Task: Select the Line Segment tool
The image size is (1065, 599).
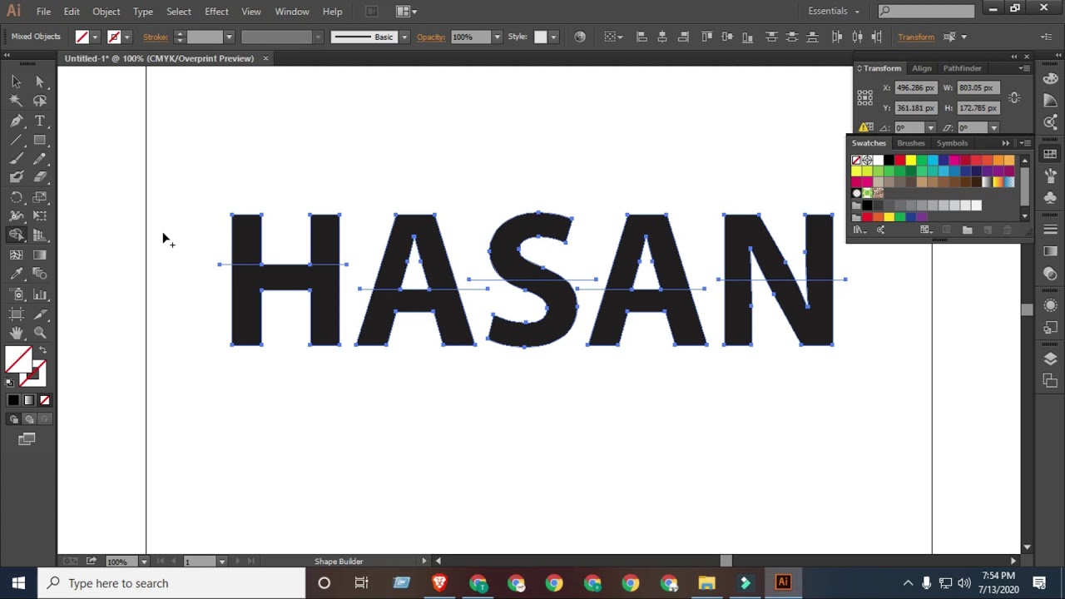Action: point(16,140)
